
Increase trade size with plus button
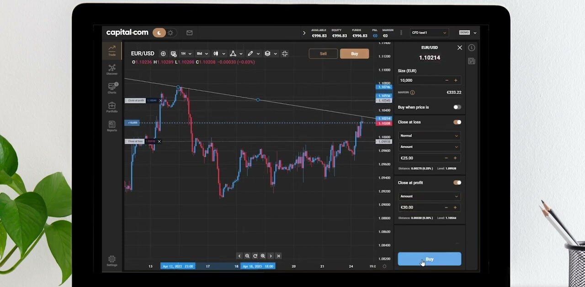tap(456, 80)
